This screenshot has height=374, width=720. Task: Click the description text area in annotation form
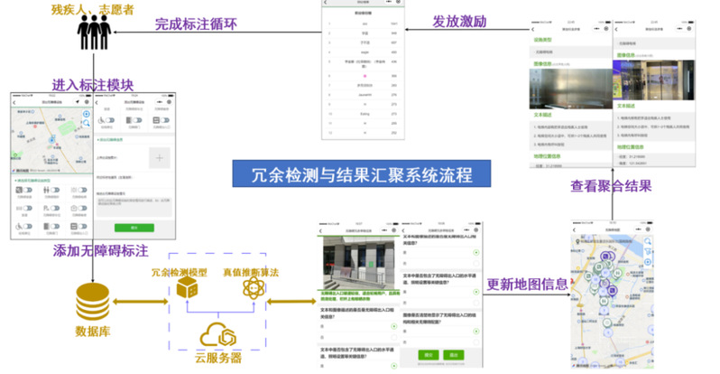[134, 207]
